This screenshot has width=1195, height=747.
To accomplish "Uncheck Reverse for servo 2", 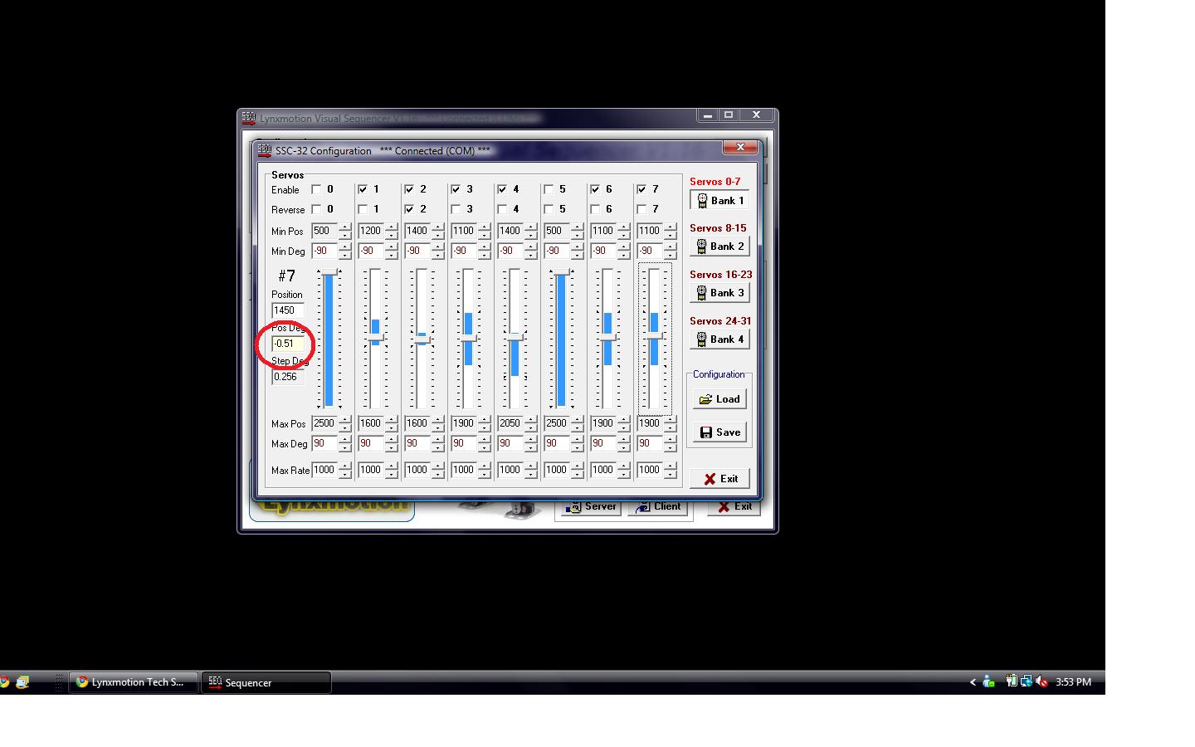I will pos(409,209).
